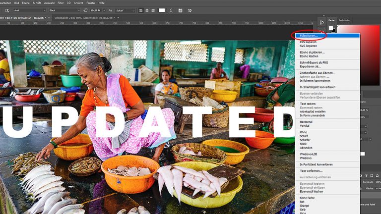Open the Ansicht menu
The image size is (381, 214).
pos(78,3)
